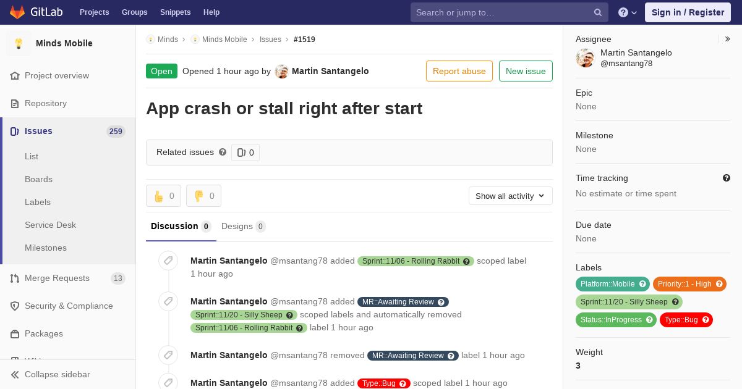Open the Projects menu

click(x=94, y=12)
